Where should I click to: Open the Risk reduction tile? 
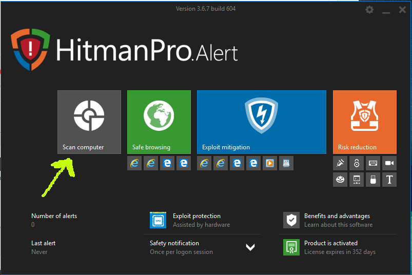365,122
